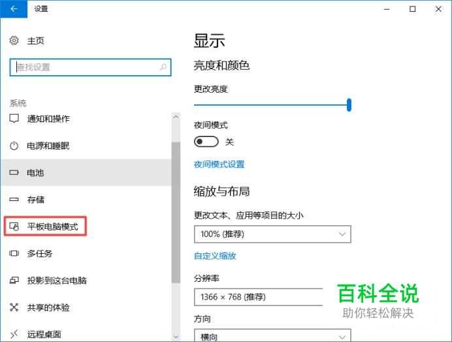Click the back arrow in Settings title bar

tap(14, 9)
